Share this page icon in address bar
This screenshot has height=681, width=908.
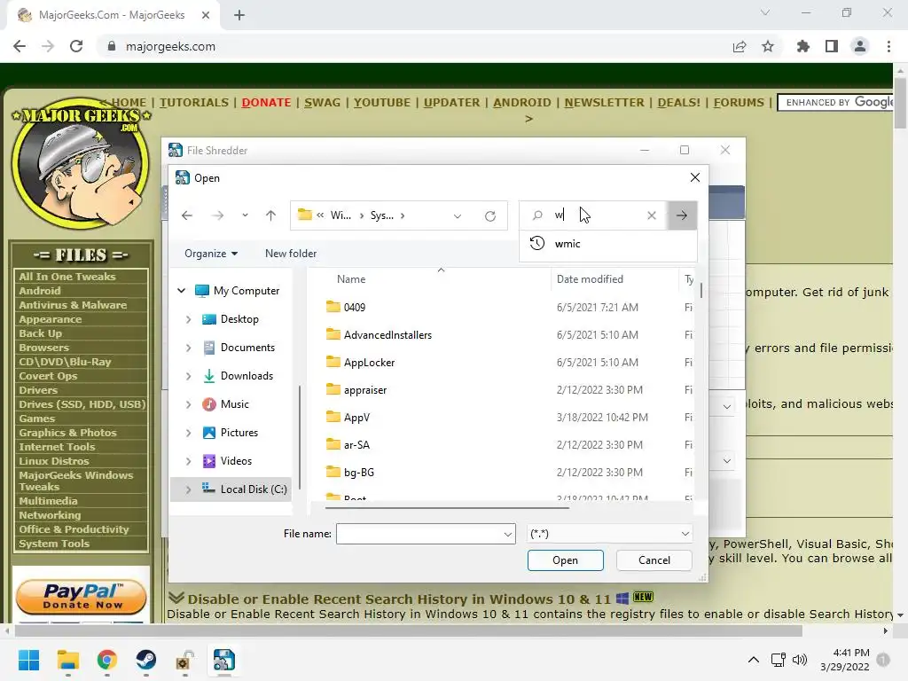tap(740, 46)
